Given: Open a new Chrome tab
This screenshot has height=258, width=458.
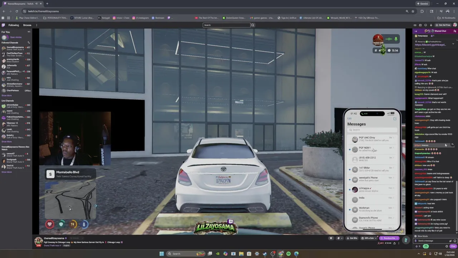Looking at the screenshot, I should [x=47, y=4].
